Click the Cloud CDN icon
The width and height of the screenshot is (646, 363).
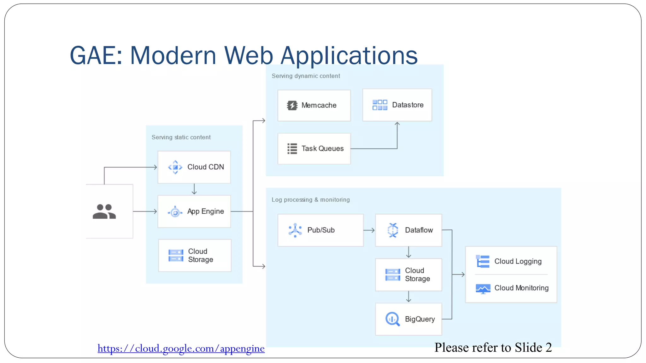tap(175, 167)
